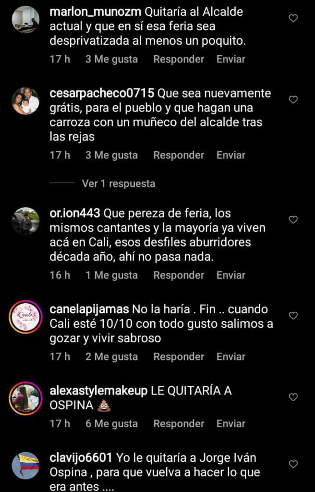
Task: Open marlon_munozm's profile picture
Action: click(26, 19)
